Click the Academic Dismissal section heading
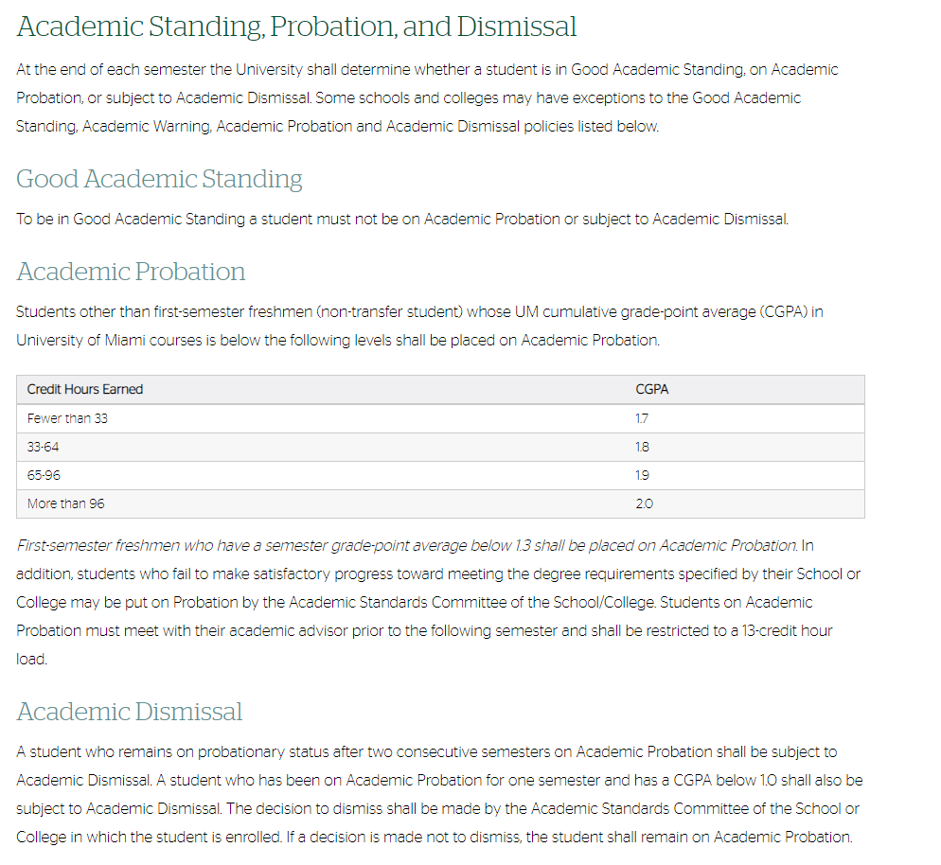Image resolution: width=941 pixels, height=865 pixels. pyautogui.click(x=129, y=712)
